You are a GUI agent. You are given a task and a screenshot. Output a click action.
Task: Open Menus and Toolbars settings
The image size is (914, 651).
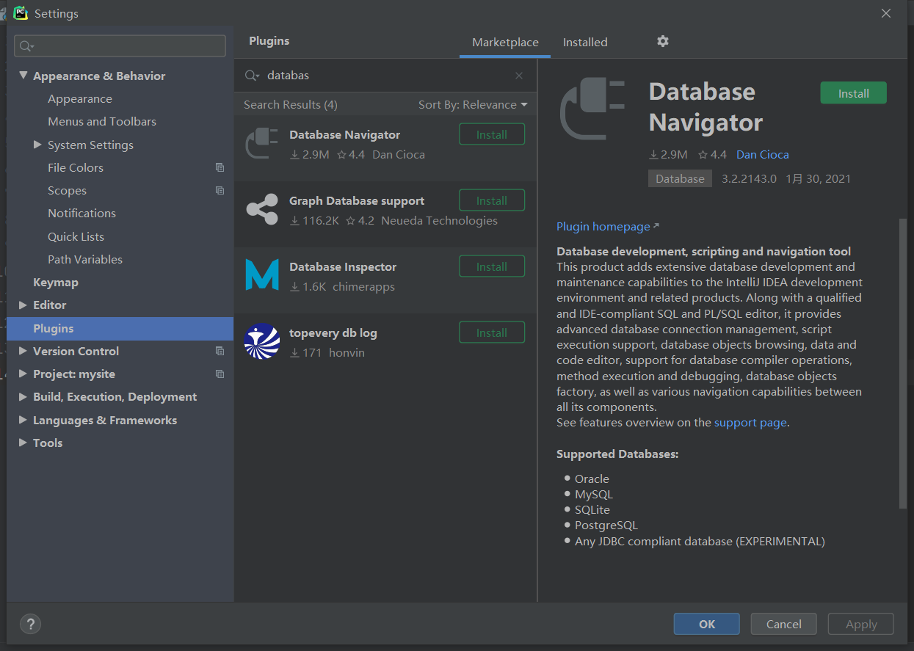click(102, 121)
